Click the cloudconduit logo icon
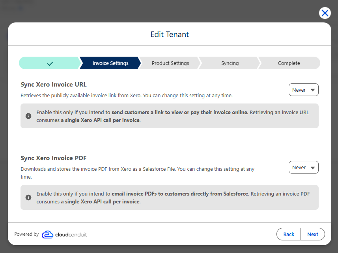Image resolution: width=338 pixels, height=253 pixels. click(x=47, y=235)
